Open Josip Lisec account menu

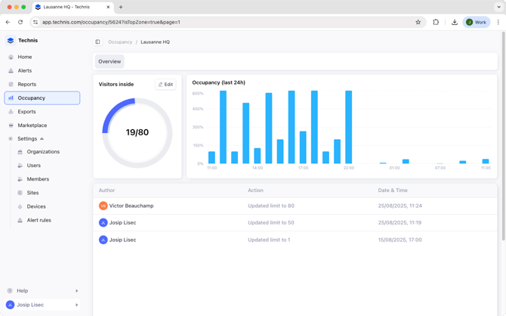(x=42, y=305)
